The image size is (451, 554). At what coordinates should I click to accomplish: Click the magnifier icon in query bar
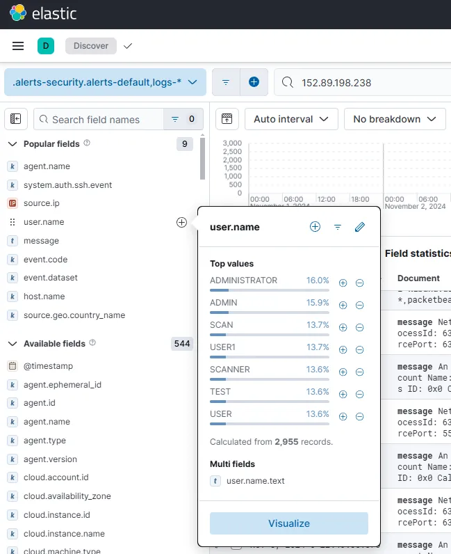(288, 83)
